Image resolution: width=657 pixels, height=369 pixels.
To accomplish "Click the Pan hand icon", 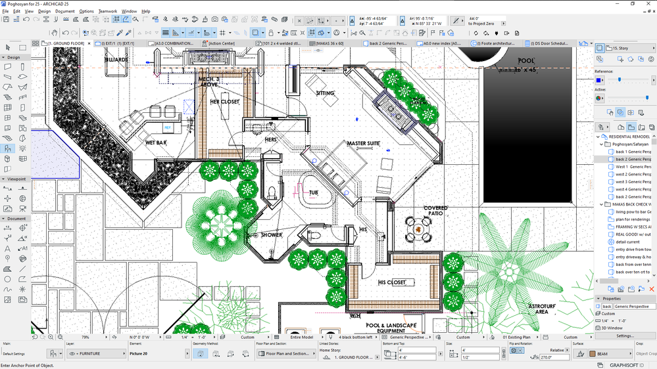I will (54, 33).
